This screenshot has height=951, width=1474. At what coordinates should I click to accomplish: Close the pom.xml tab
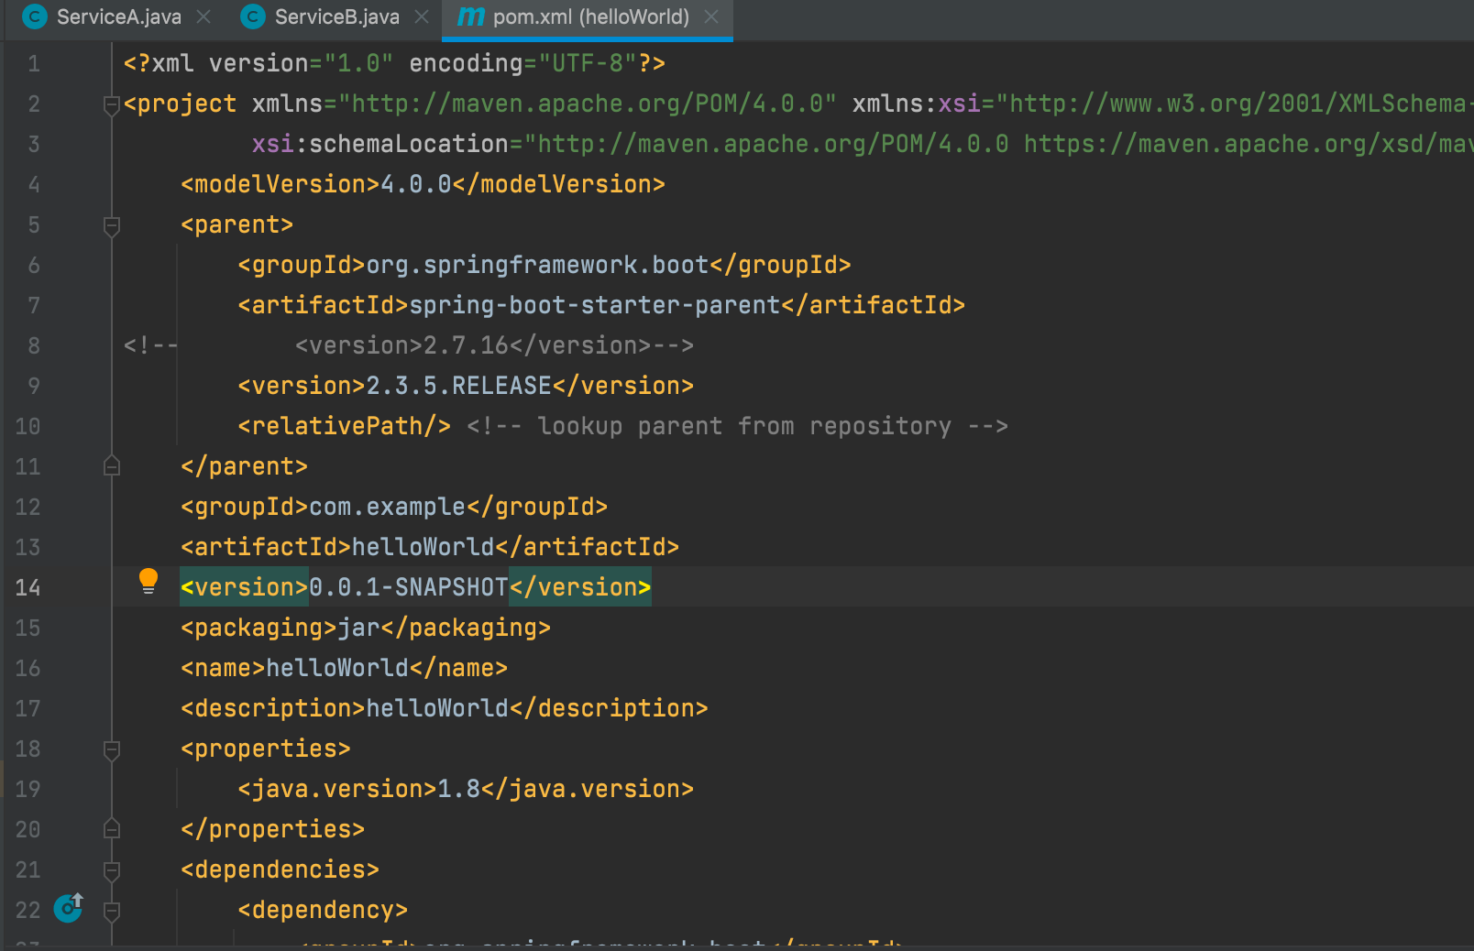[711, 17]
